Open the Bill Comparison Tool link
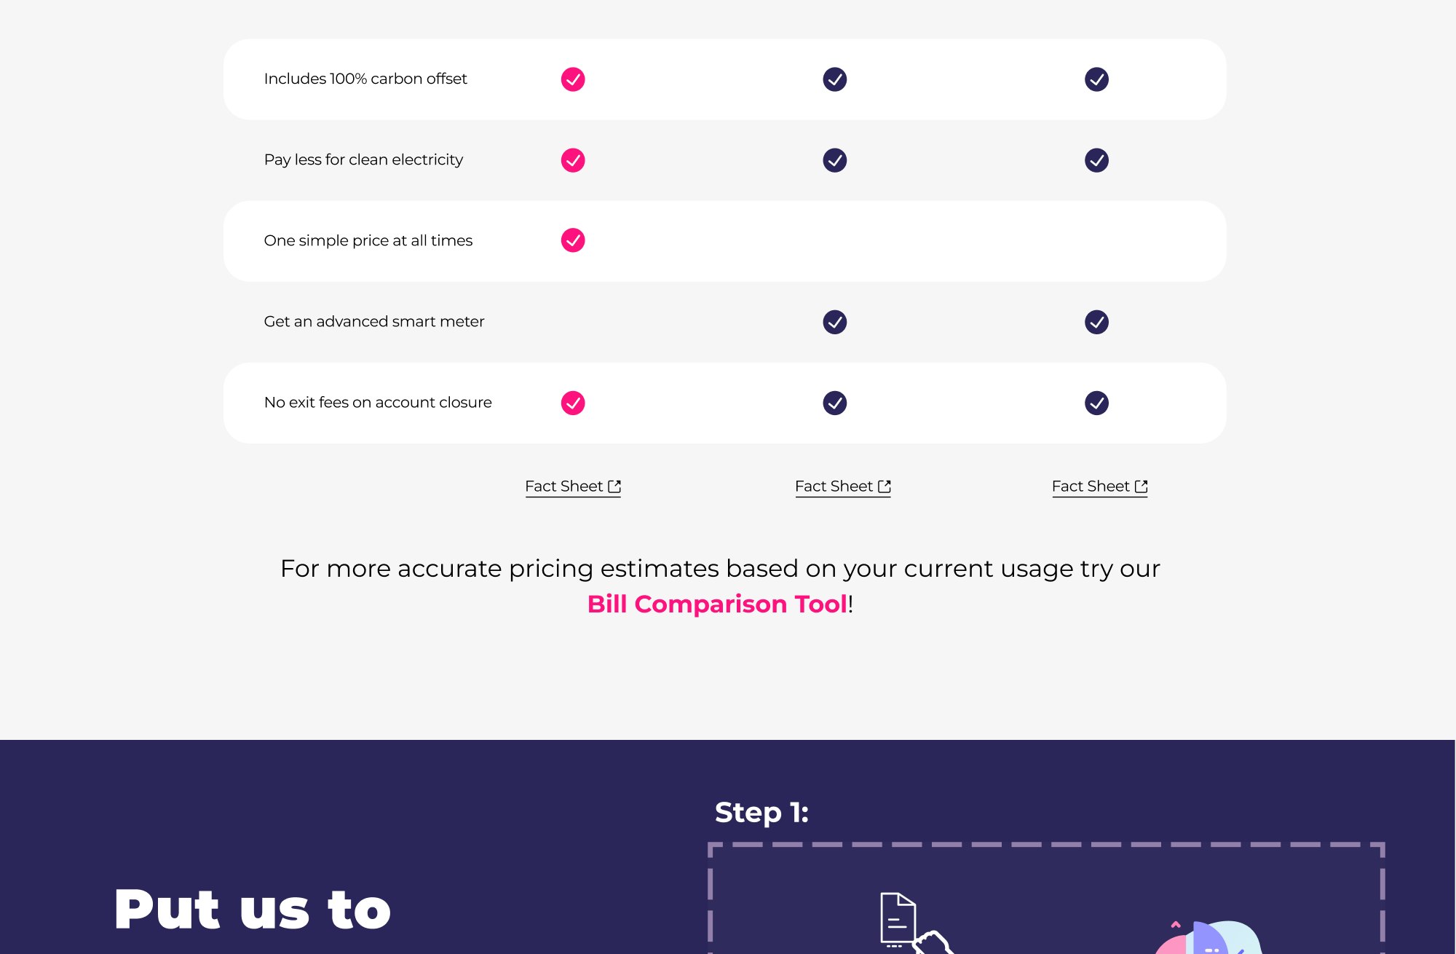 coord(717,604)
